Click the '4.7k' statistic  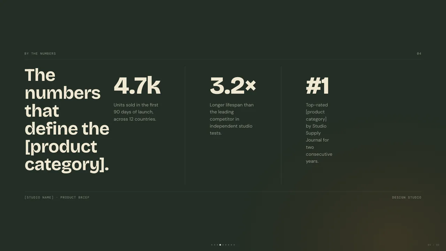[x=137, y=85]
